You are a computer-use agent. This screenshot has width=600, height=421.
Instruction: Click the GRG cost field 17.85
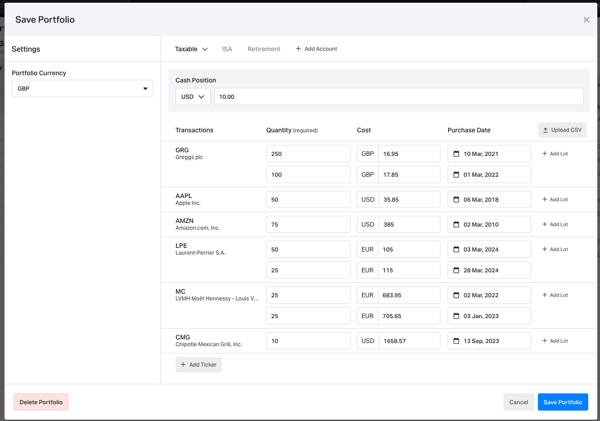(409, 174)
